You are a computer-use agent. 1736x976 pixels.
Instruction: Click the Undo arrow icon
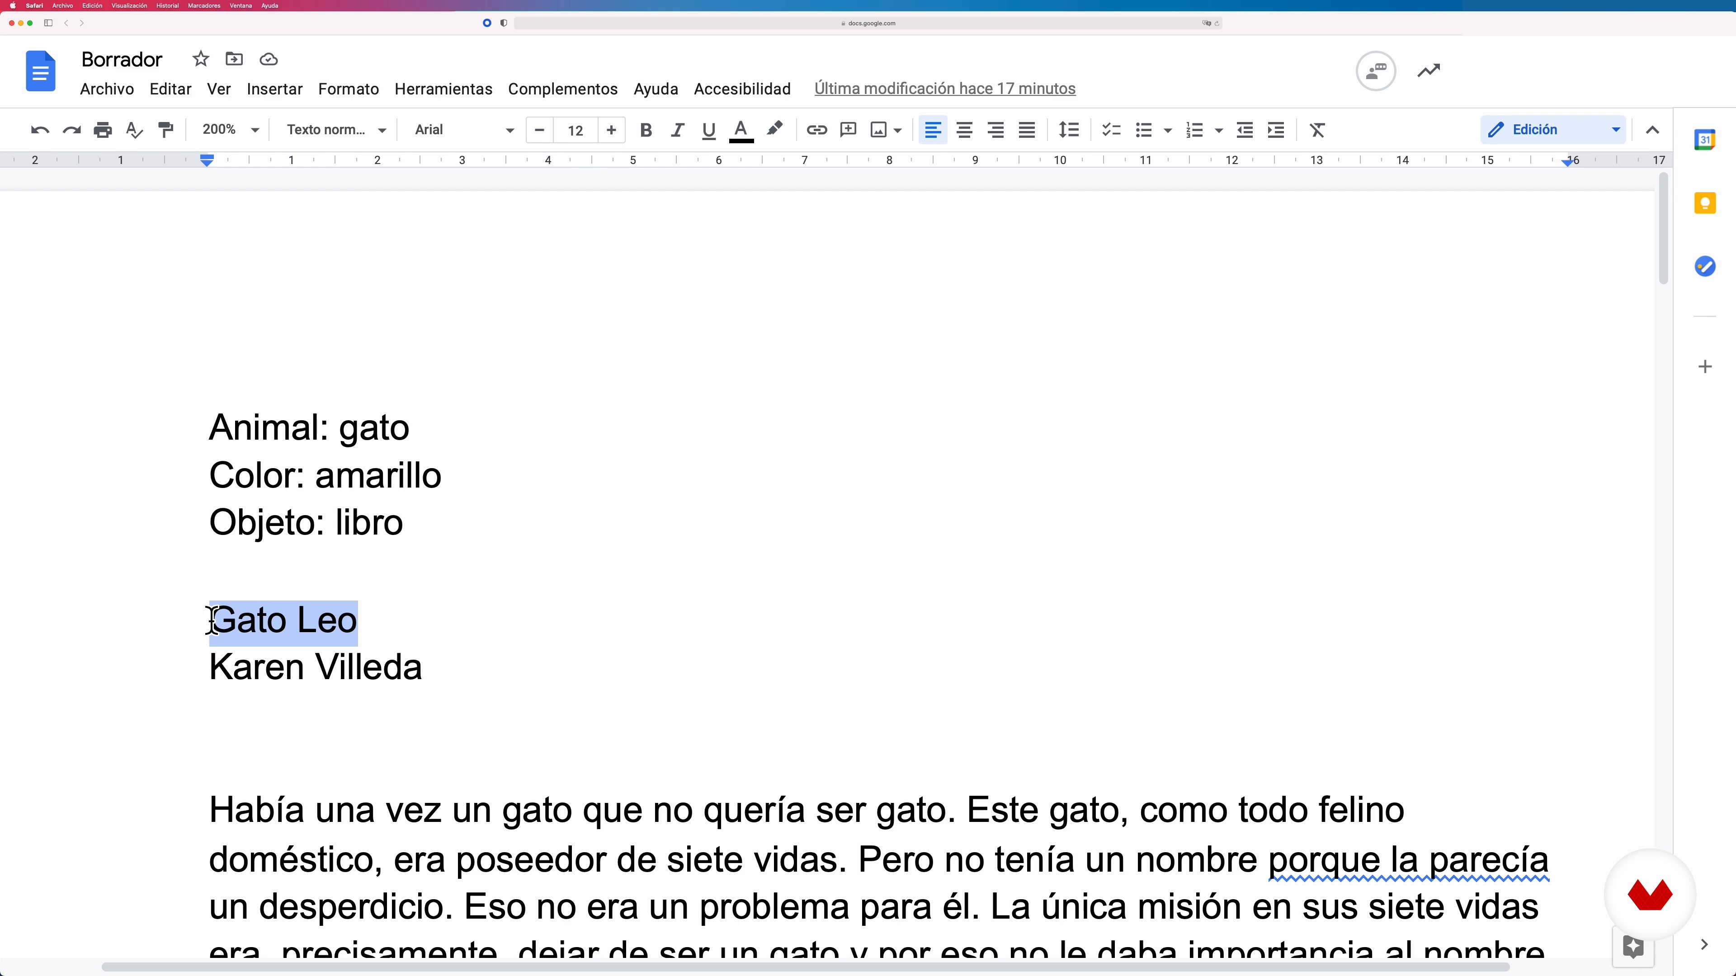(40, 130)
